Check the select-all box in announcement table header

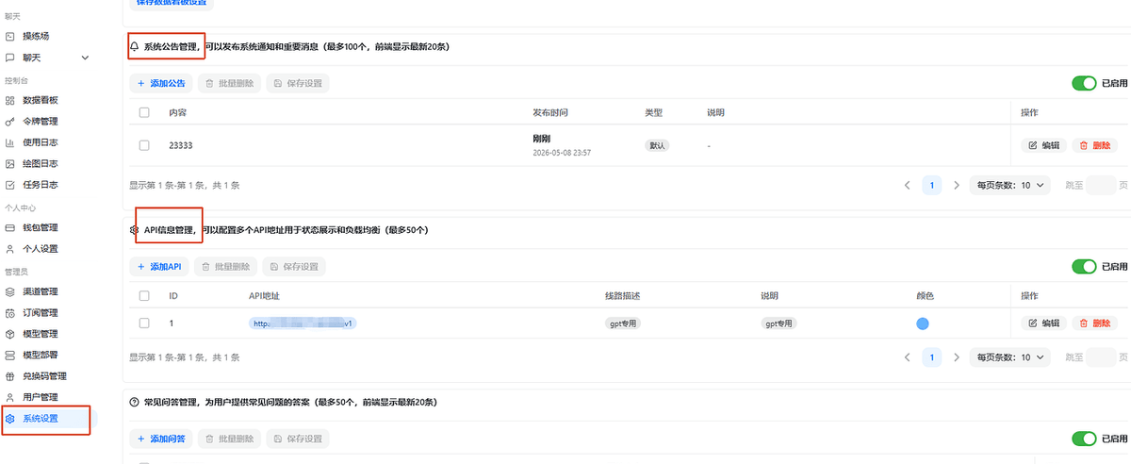tap(144, 112)
